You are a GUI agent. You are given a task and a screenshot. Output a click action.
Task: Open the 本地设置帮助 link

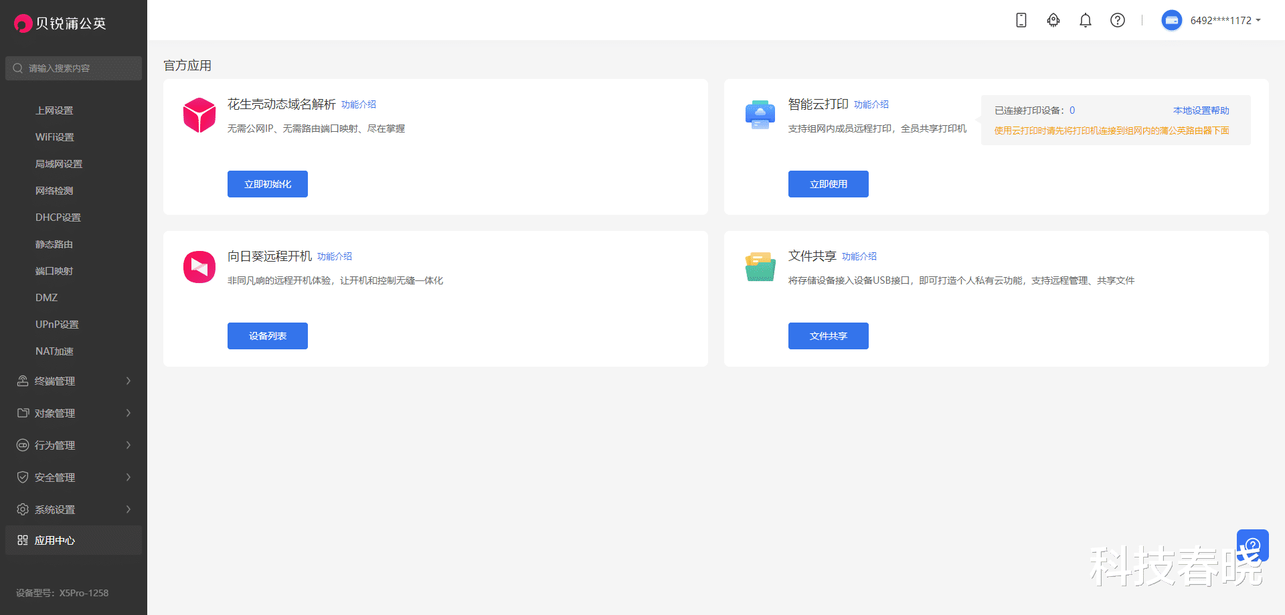(1201, 110)
